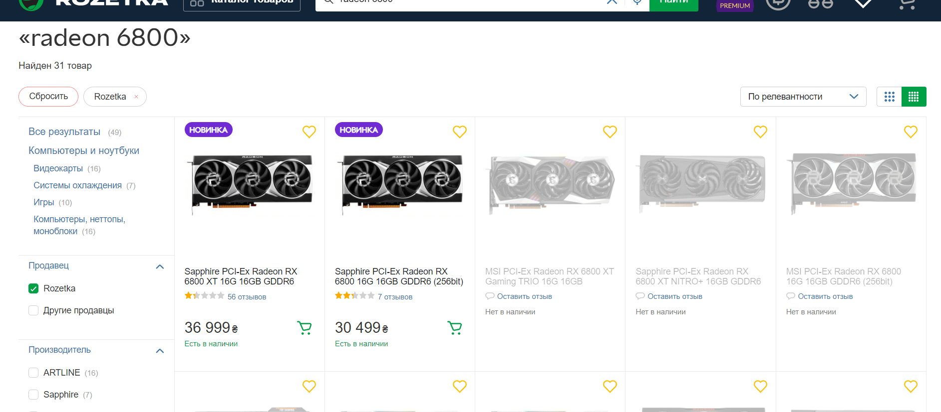Click the Найден 31 товар text

tap(55, 66)
